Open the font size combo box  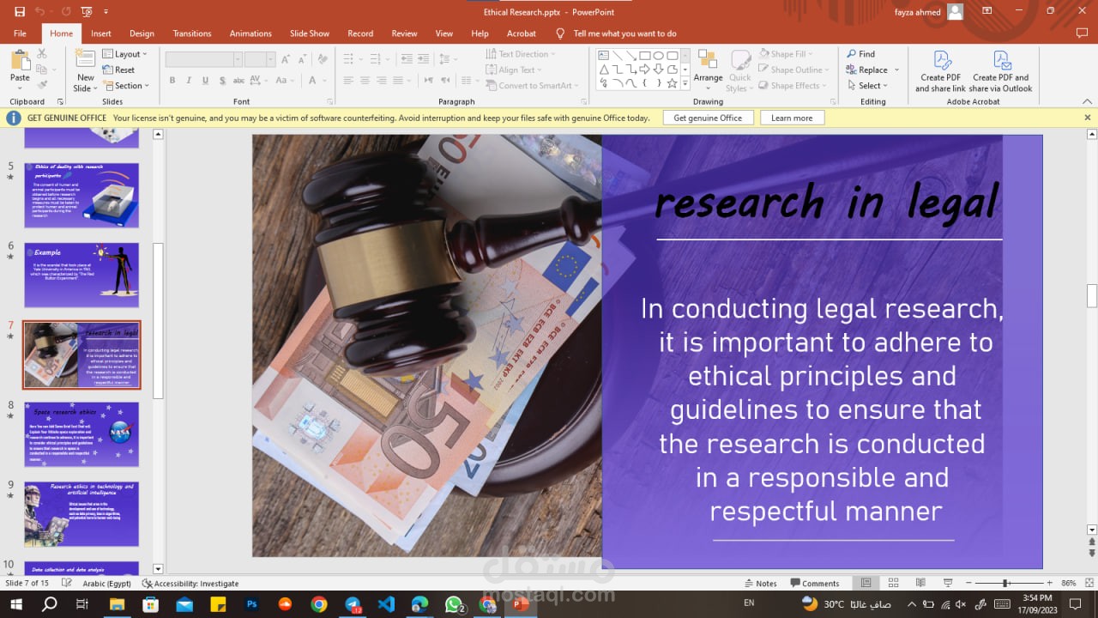(259, 59)
